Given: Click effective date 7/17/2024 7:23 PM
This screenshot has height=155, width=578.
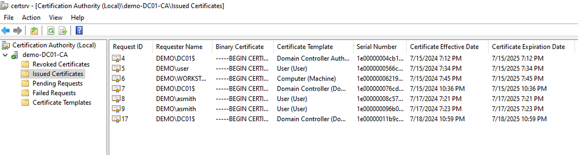Looking at the screenshot, I should [x=436, y=109].
